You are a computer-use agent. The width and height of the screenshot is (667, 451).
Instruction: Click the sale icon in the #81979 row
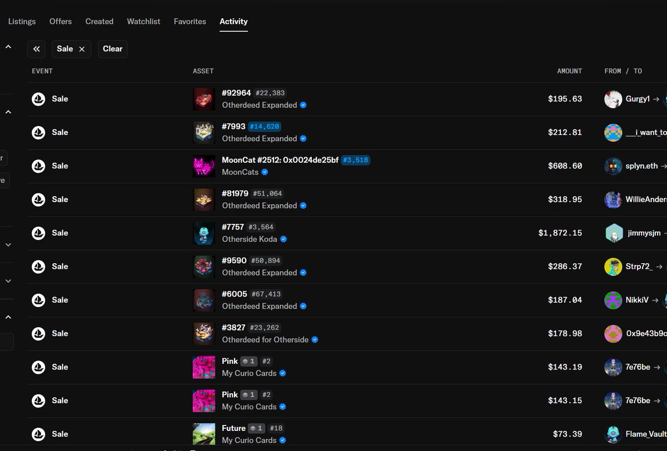tap(38, 199)
